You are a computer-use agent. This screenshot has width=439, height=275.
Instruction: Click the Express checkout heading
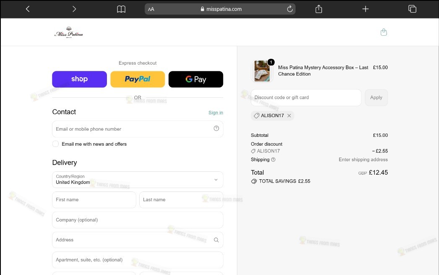pos(138,63)
